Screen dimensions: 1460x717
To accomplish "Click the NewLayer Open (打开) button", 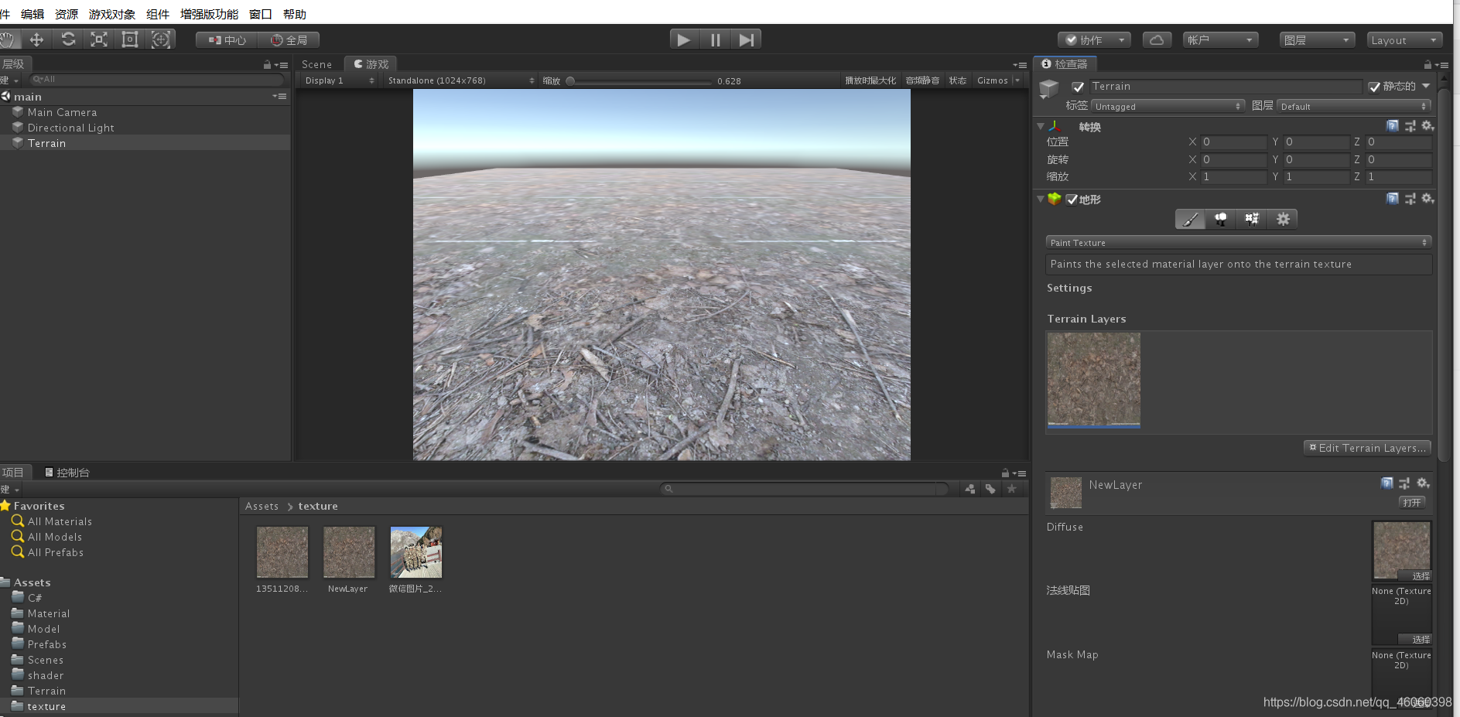I will click(1412, 503).
